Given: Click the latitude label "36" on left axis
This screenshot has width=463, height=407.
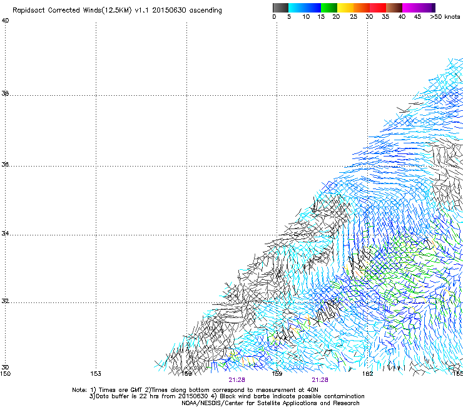Looking at the screenshot, I should point(5,164).
